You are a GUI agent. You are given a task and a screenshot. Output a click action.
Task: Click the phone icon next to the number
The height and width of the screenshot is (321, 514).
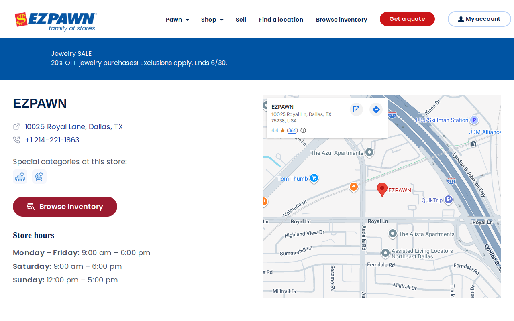16,140
